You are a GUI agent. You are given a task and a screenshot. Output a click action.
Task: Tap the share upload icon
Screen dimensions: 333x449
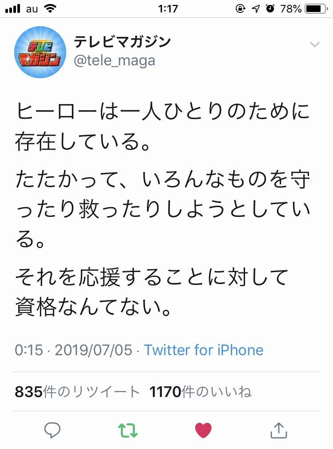click(x=279, y=429)
